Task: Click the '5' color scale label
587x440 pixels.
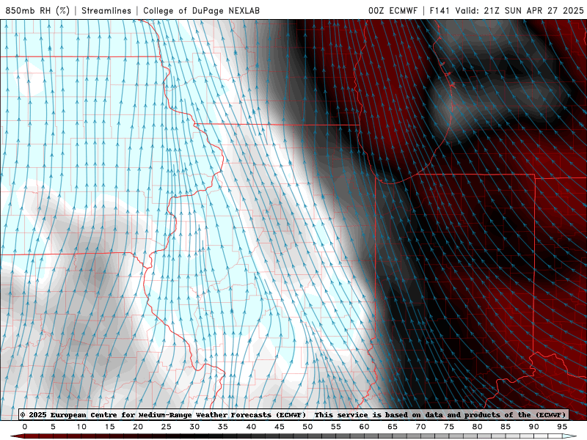Action: pyautogui.click(x=53, y=427)
